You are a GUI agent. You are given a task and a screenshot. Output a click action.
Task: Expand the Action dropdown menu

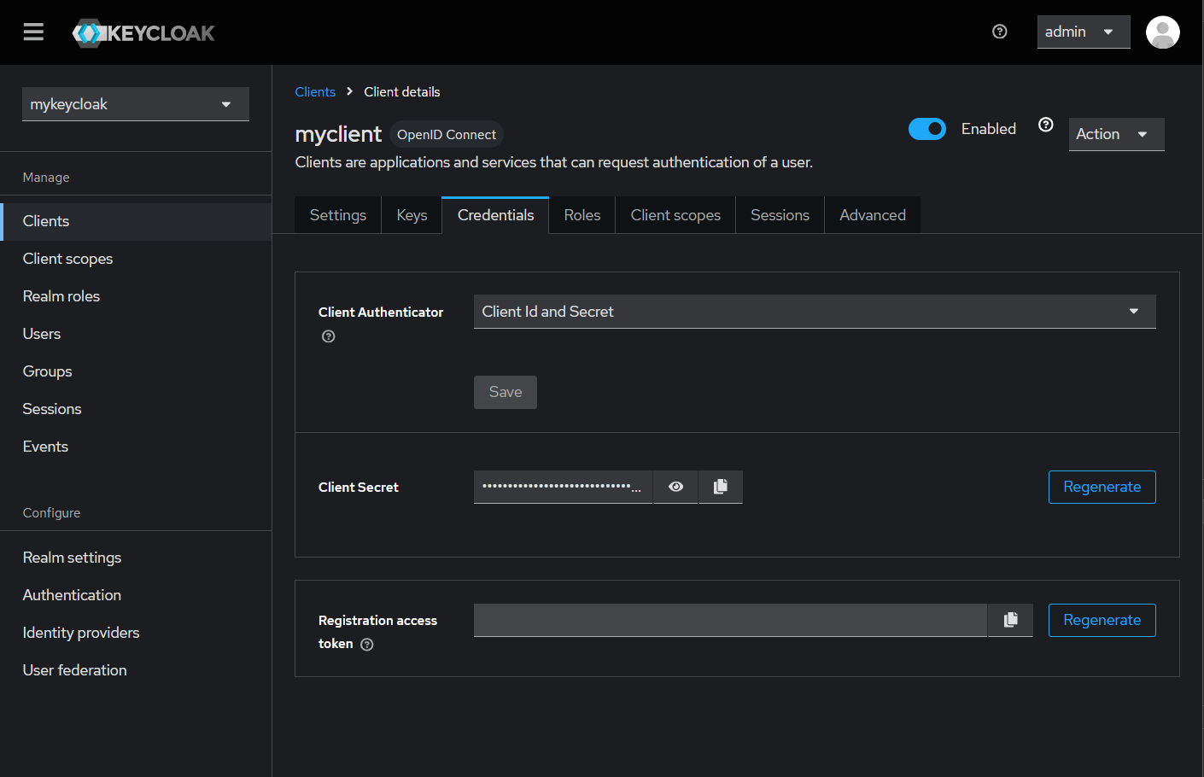point(1116,134)
